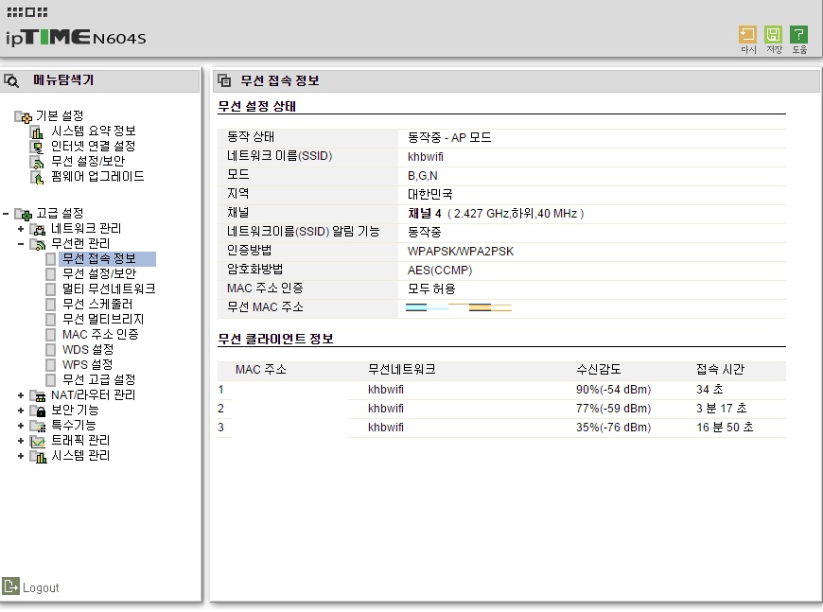Click the 특수기능 icon

tap(38, 427)
